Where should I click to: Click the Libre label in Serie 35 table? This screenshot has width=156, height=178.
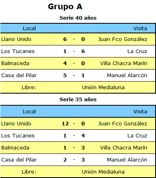29,172
